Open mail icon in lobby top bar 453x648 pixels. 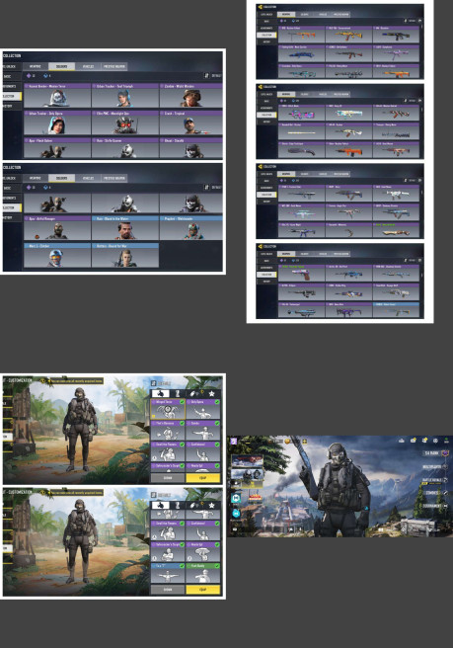pos(413,441)
